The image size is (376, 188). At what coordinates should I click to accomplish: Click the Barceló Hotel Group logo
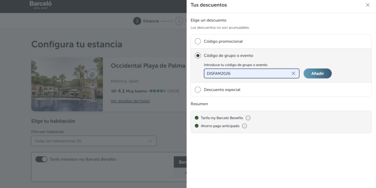coord(40,5)
